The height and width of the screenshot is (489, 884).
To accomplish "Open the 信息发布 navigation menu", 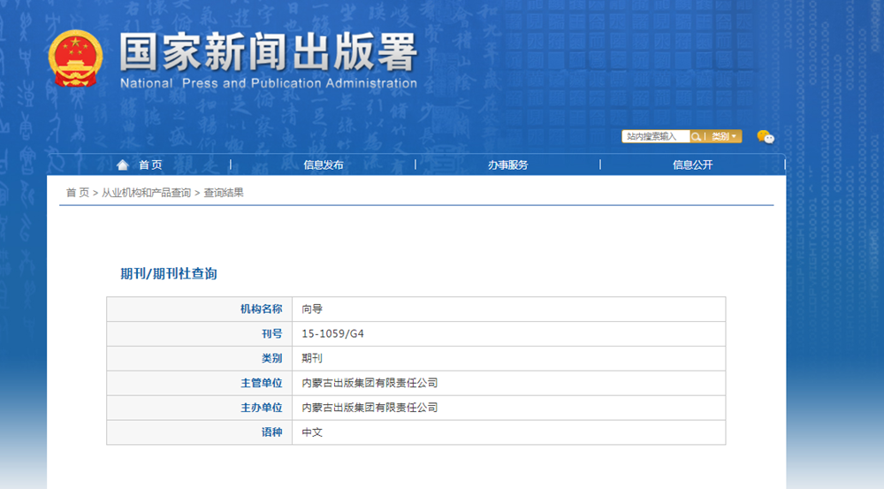I will click(x=323, y=164).
